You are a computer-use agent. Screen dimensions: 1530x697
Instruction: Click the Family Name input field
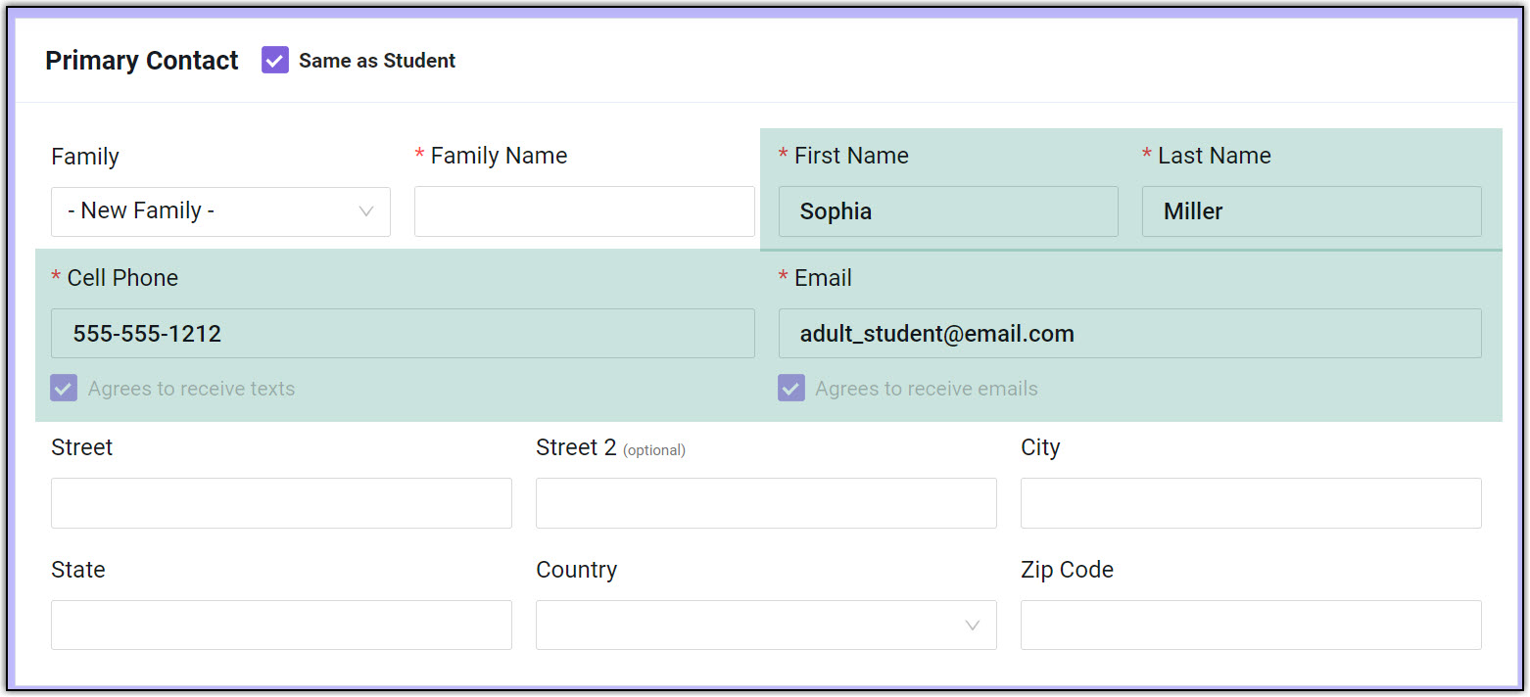pyautogui.click(x=584, y=211)
